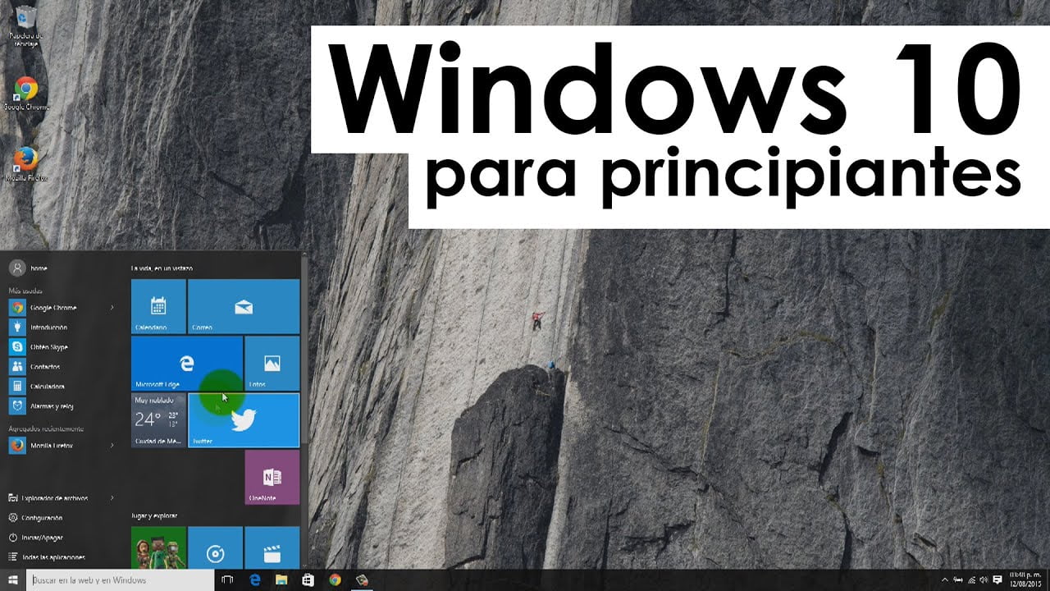Open Contactos from the Start menu
The image size is (1050, 591).
[x=62, y=366]
